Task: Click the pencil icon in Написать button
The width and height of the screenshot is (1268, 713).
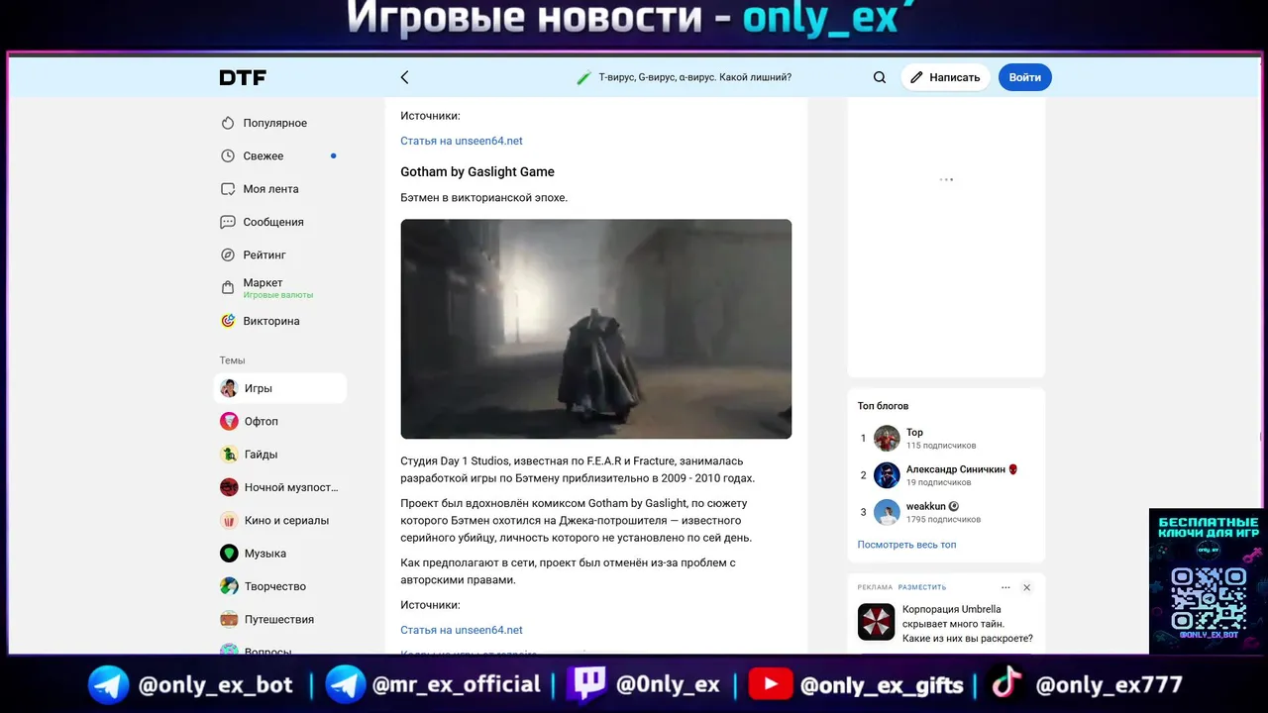Action: [x=916, y=77]
